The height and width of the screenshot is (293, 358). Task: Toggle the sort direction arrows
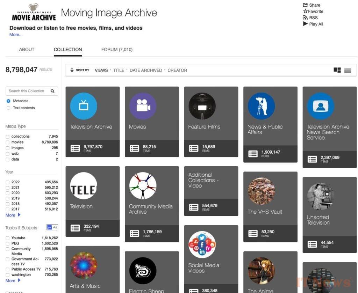click(x=72, y=70)
